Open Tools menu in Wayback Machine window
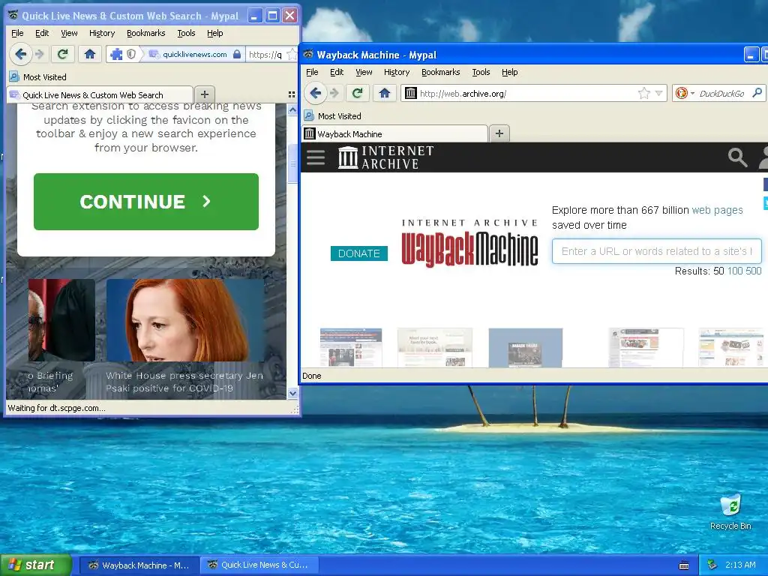 point(481,72)
